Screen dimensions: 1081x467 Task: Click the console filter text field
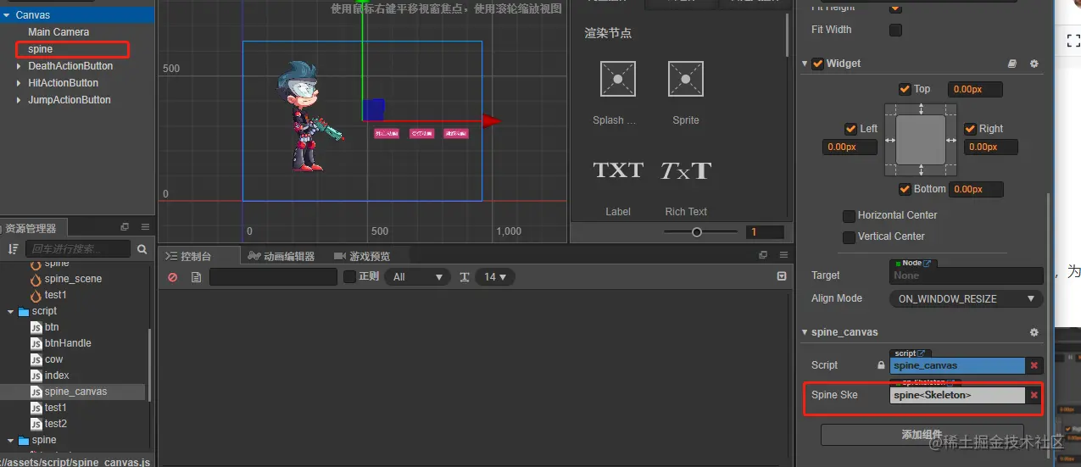pos(273,277)
